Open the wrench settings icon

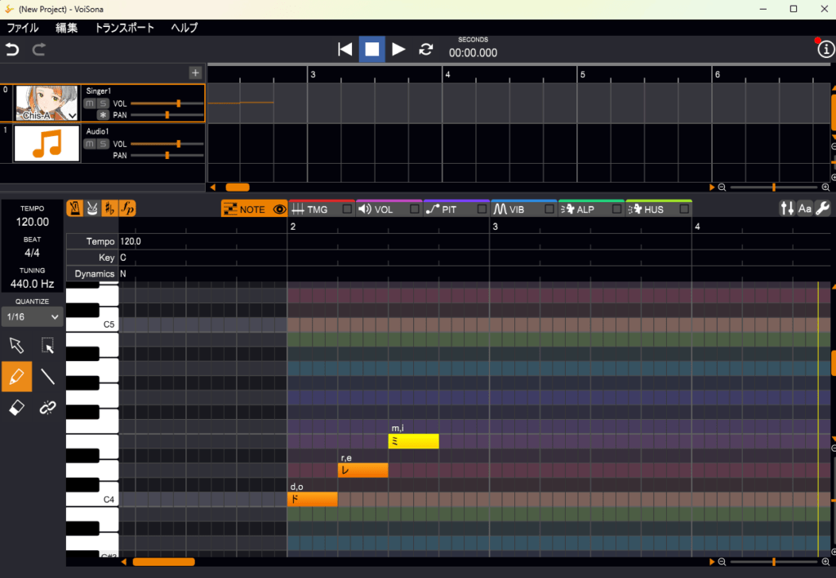pos(823,209)
